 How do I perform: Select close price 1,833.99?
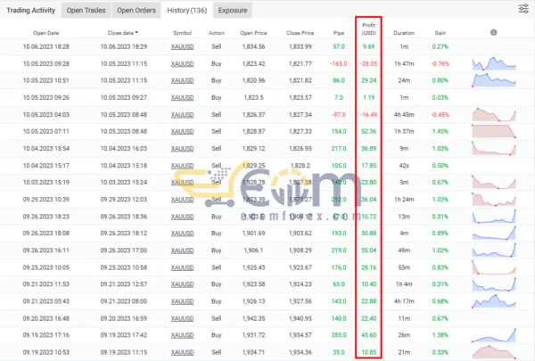(x=300, y=46)
